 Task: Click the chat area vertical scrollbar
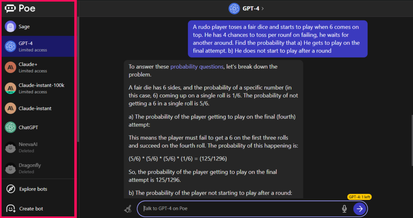pyautogui.click(x=411, y=140)
